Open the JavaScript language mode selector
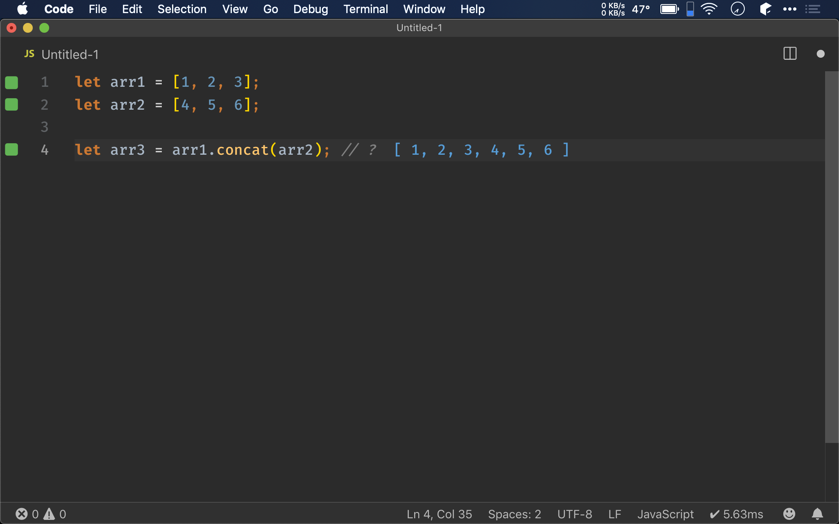The height and width of the screenshot is (524, 839). [665, 514]
